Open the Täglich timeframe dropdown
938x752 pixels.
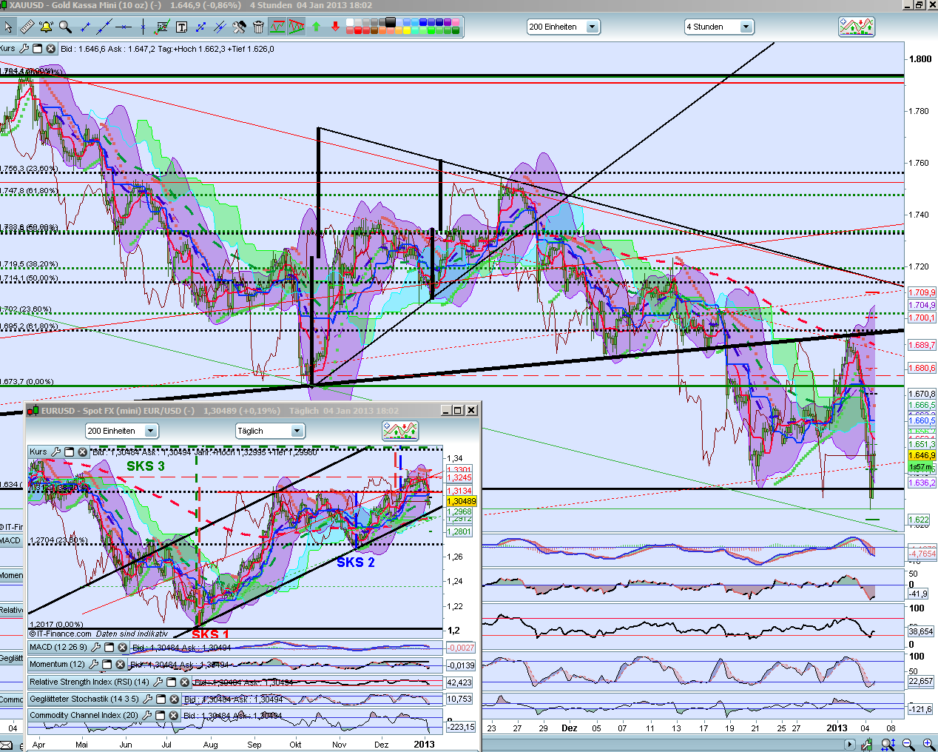(270, 431)
